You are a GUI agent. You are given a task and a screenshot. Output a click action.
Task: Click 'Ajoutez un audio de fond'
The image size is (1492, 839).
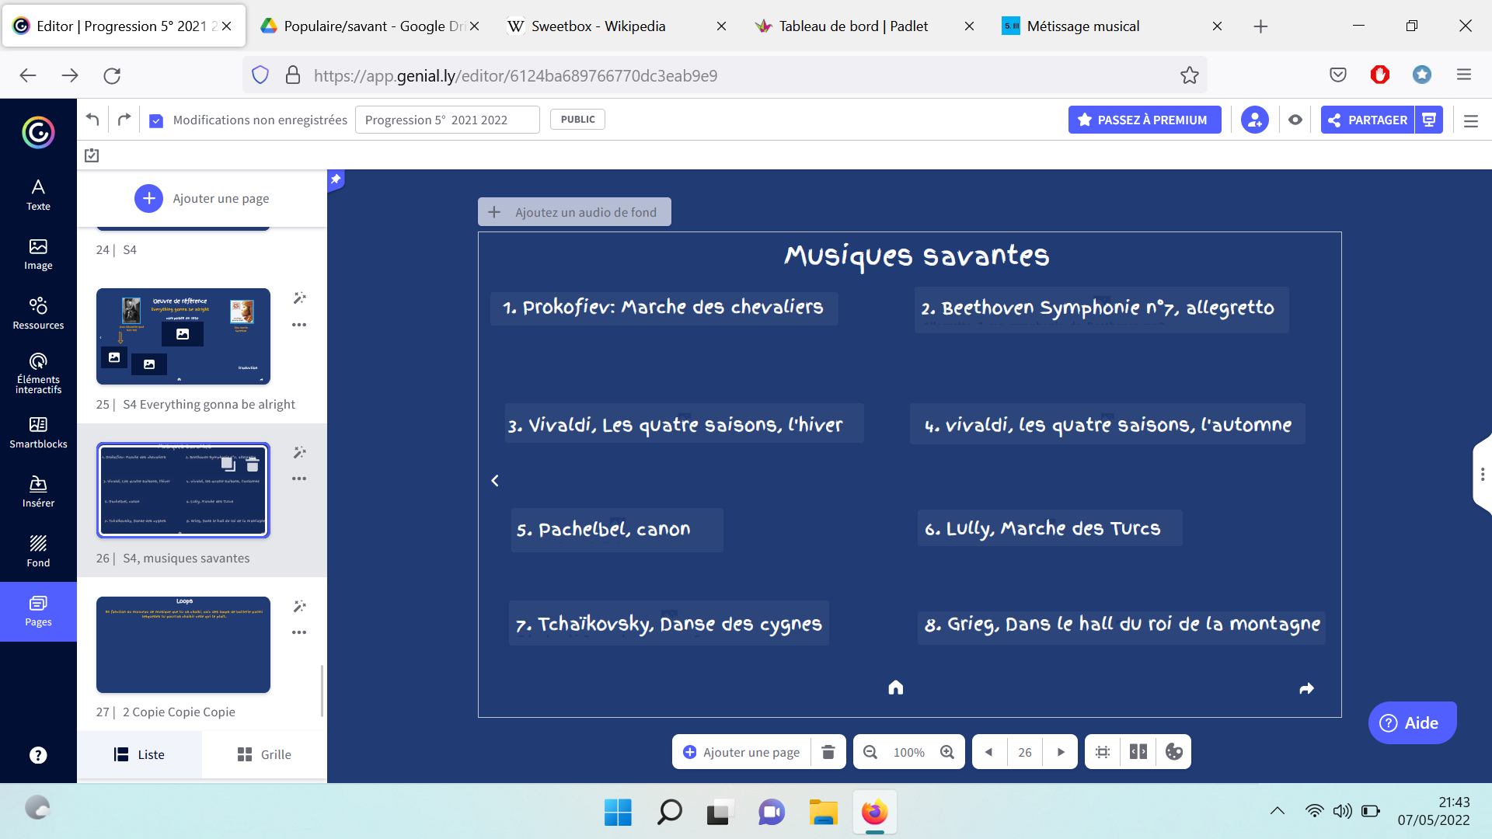click(574, 211)
